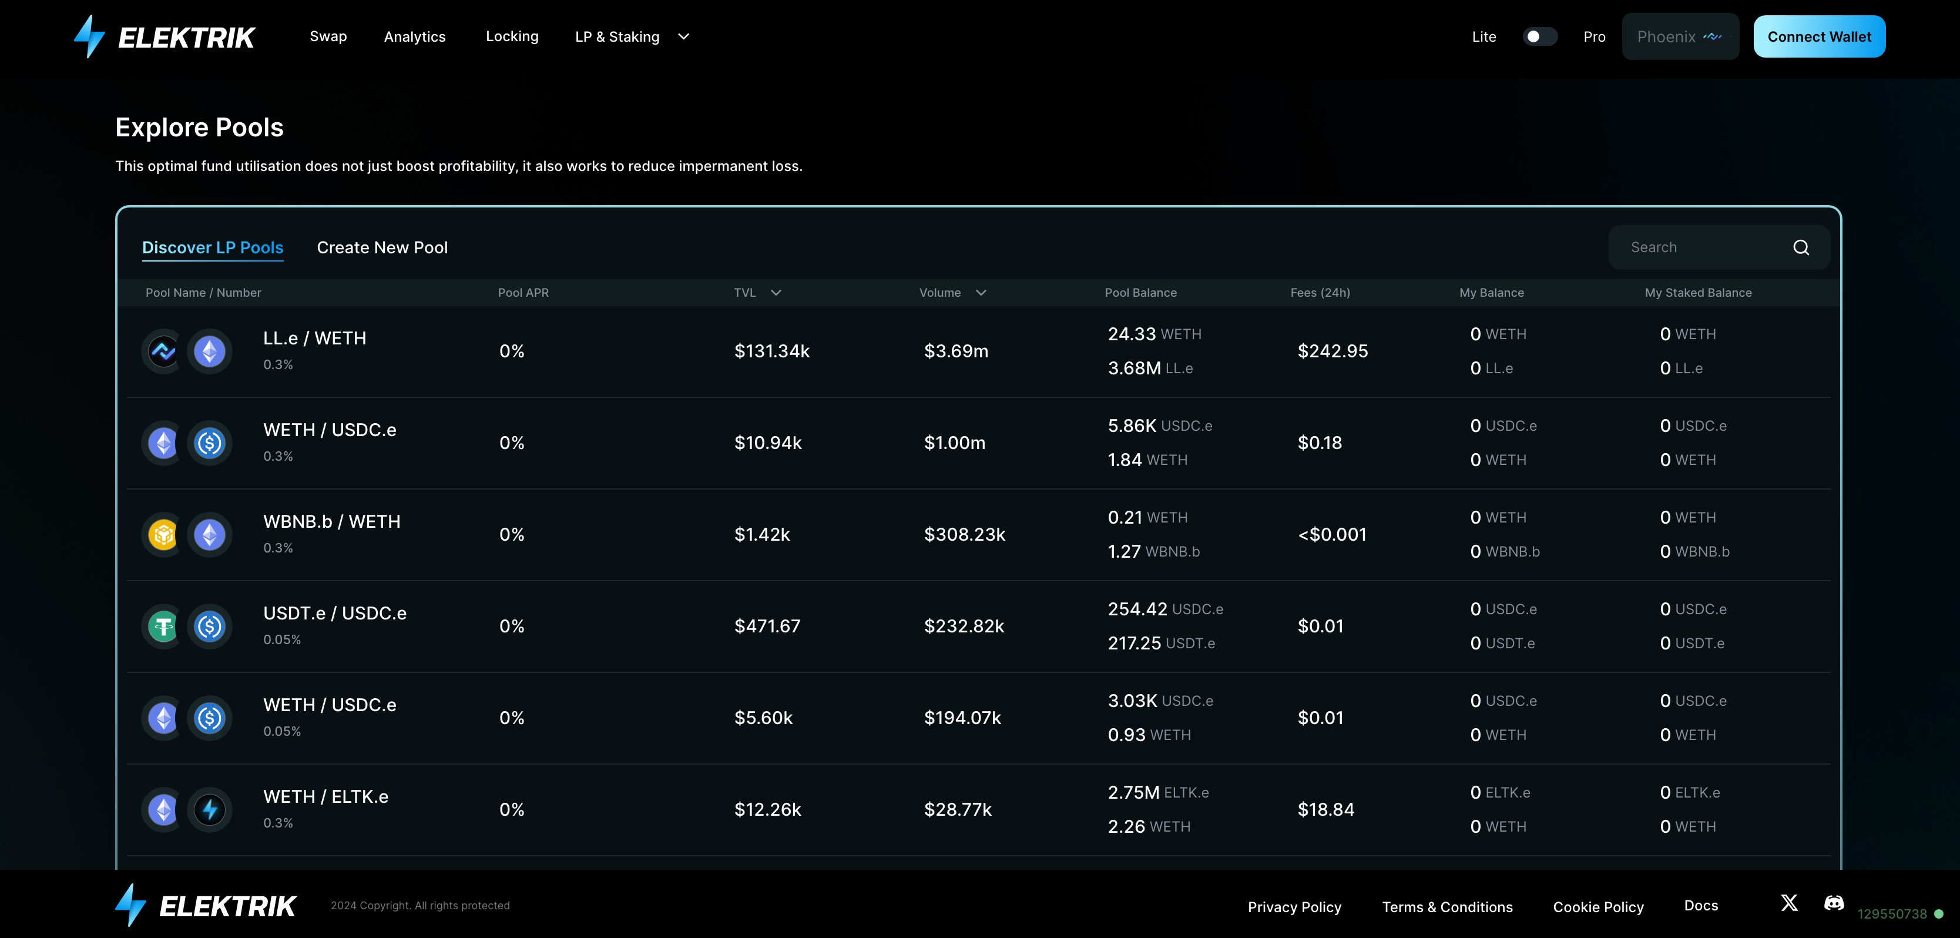The width and height of the screenshot is (1960, 938).
Task: Open the X (Twitter) social icon
Action: (1789, 903)
